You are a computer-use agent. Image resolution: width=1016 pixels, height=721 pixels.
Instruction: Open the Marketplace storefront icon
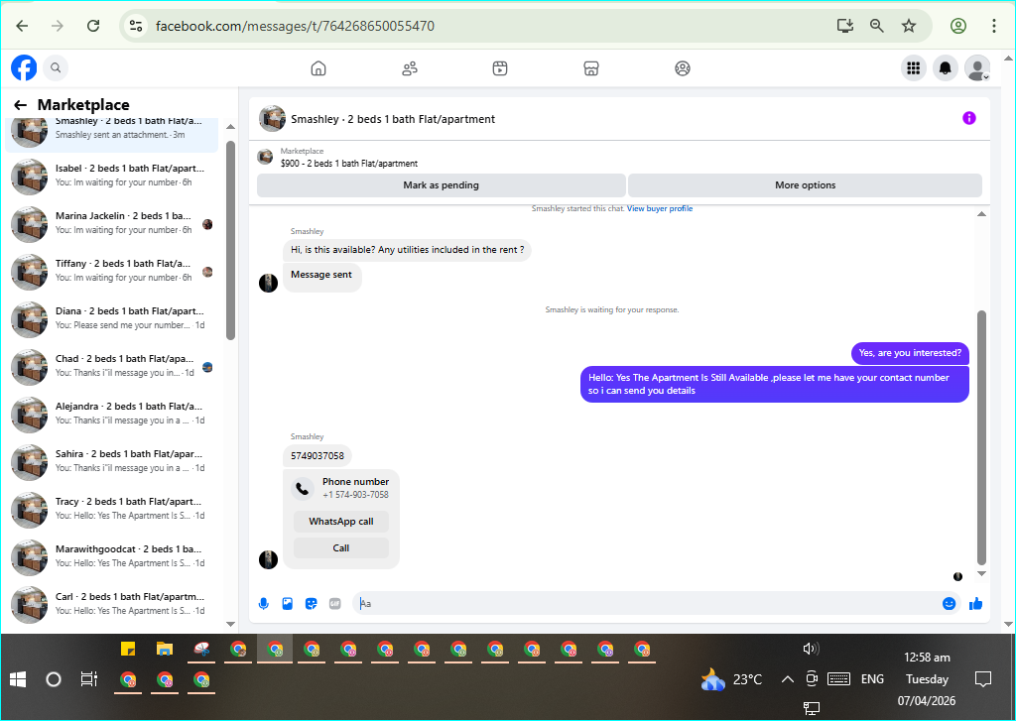click(591, 68)
